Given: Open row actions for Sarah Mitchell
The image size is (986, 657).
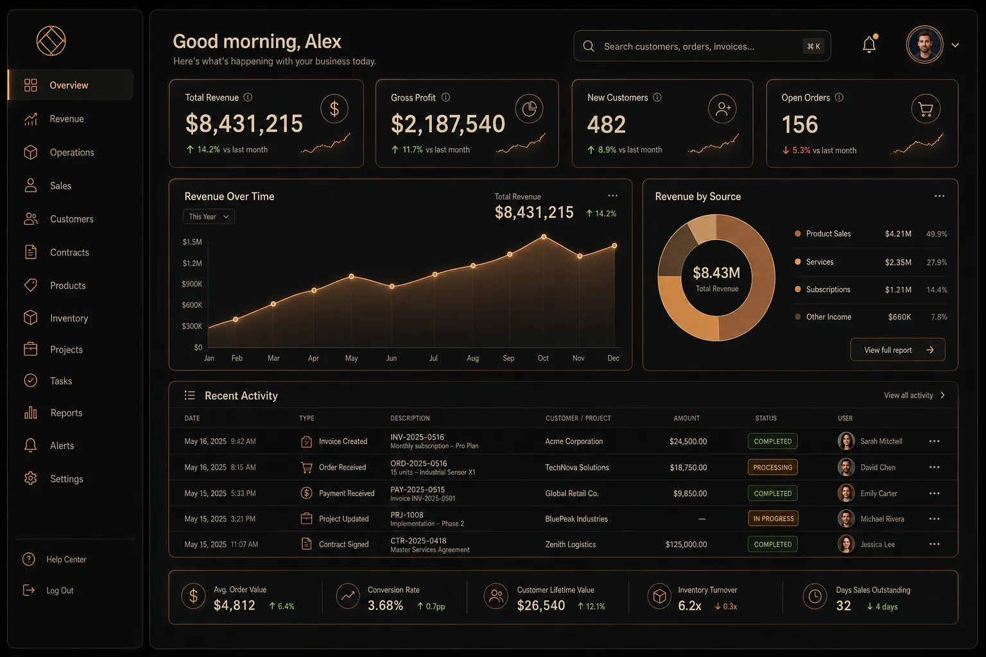Looking at the screenshot, I should click(x=934, y=441).
